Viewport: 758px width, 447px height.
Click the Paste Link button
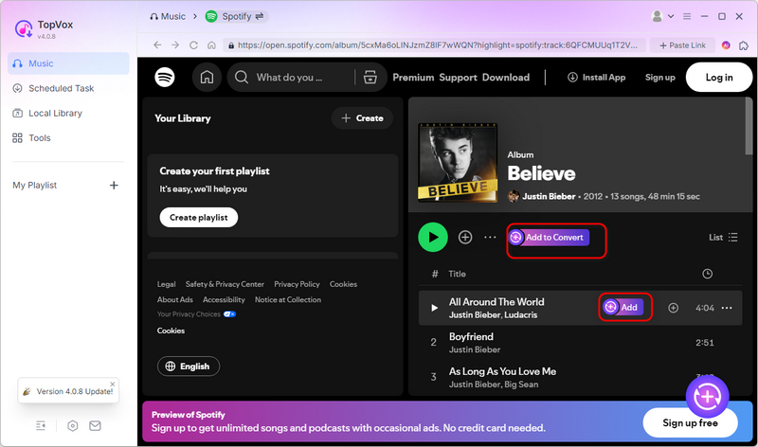pos(682,45)
